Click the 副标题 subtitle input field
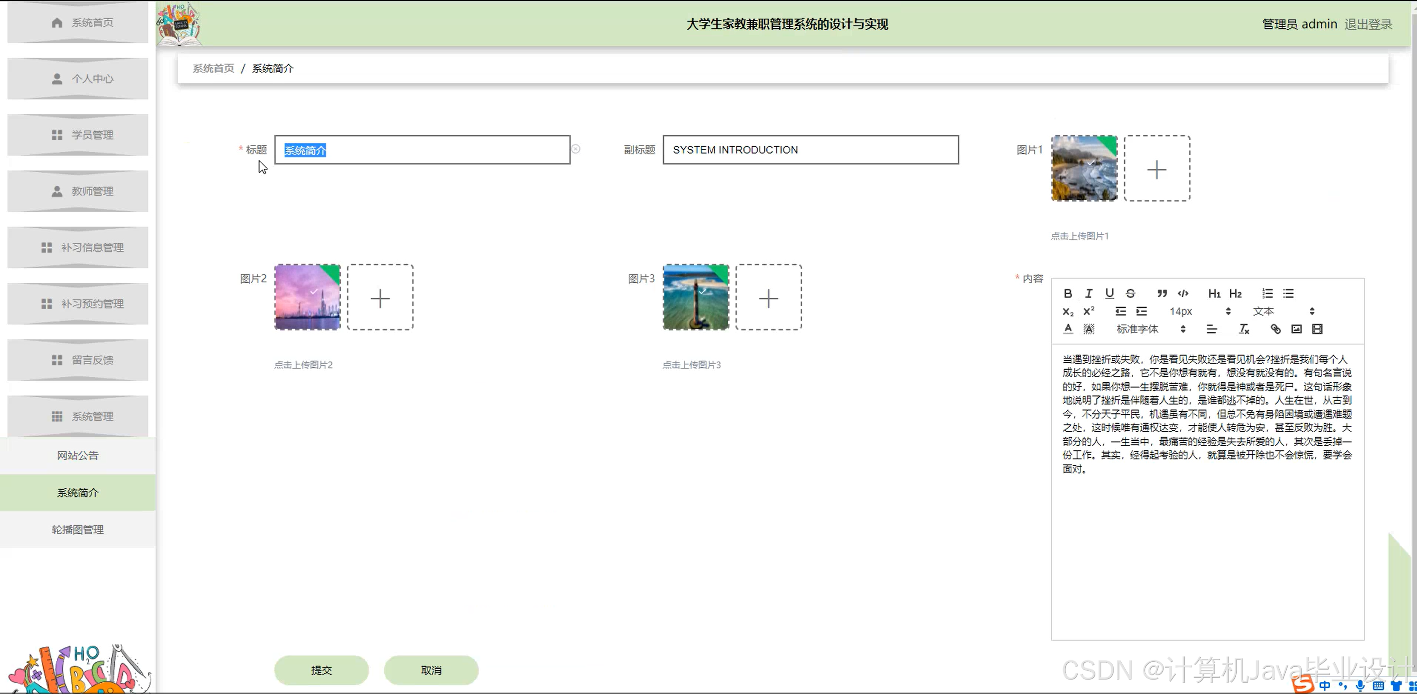 (x=810, y=150)
